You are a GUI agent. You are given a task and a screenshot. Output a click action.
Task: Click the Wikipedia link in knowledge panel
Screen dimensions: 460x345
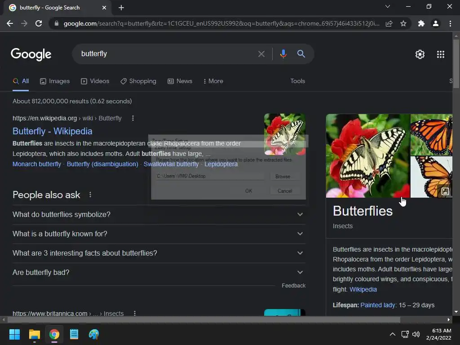coord(363,289)
